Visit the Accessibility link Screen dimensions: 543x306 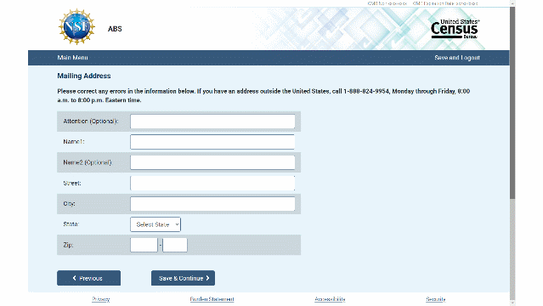(330, 299)
